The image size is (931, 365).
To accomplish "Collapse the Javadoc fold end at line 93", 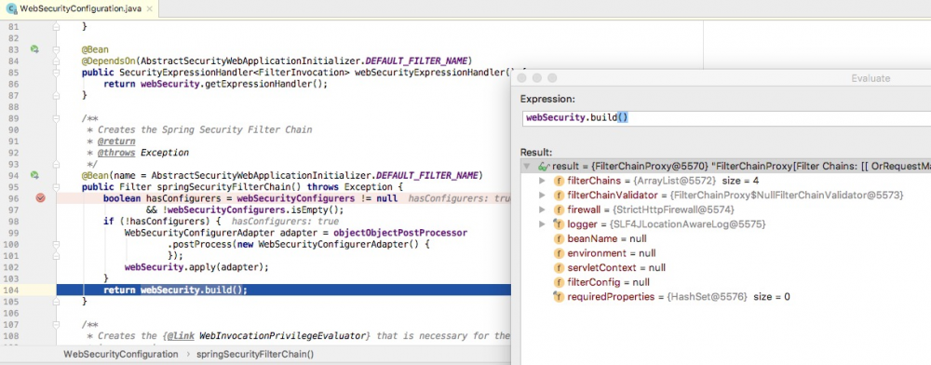I will 57,164.
